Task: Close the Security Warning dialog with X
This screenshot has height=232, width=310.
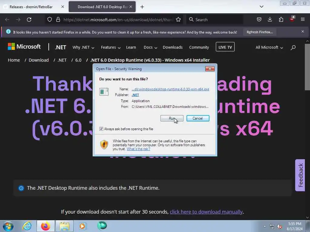Action: 210,69
